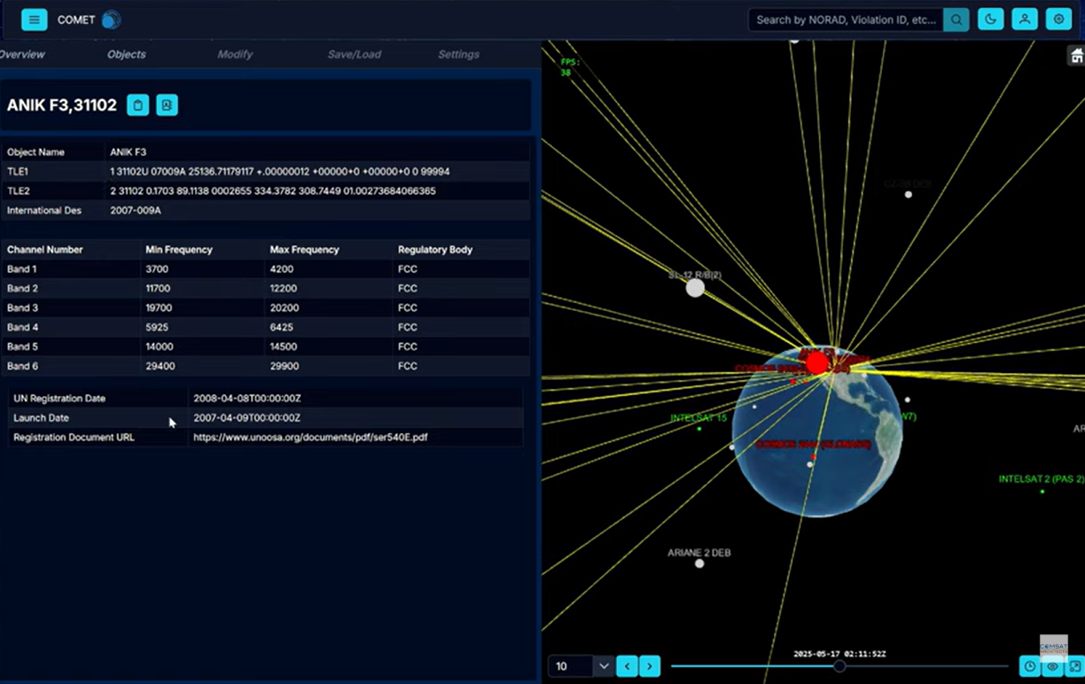Screen dimensions: 1085x684
Task: Expand the speed dropdown showing 10
Action: 604,666
